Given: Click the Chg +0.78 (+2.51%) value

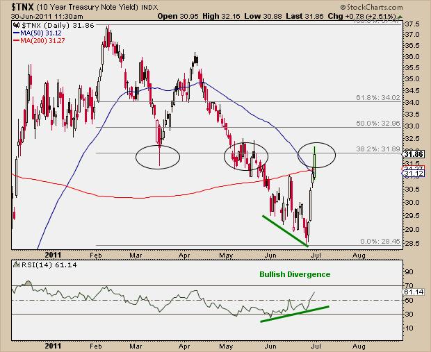Looking at the screenshot, I should click(361, 16).
